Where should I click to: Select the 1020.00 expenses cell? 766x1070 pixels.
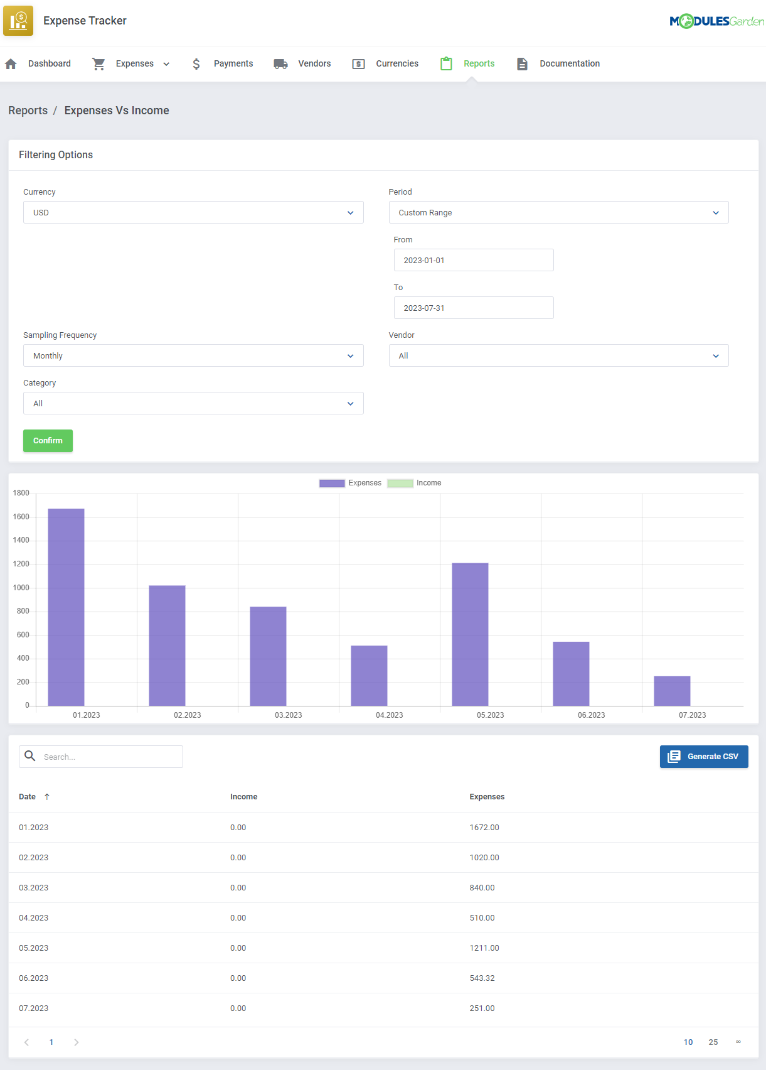point(484,858)
